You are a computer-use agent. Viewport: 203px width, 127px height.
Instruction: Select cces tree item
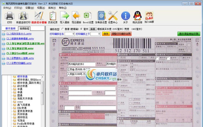[20, 102]
